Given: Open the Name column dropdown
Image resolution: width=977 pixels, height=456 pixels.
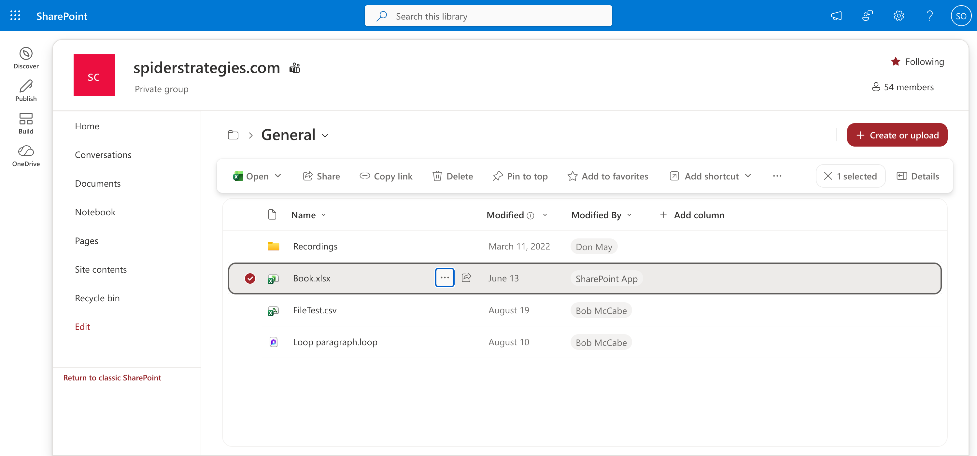Looking at the screenshot, I should tap(323, 215).
